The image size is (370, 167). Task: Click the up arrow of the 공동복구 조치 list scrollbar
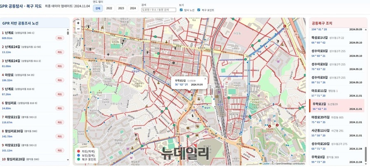click(366, 29)
